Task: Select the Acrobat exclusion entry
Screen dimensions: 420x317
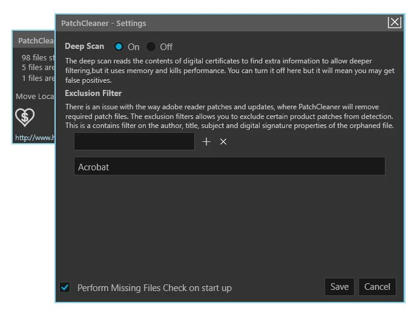Action: click(229, 167)
